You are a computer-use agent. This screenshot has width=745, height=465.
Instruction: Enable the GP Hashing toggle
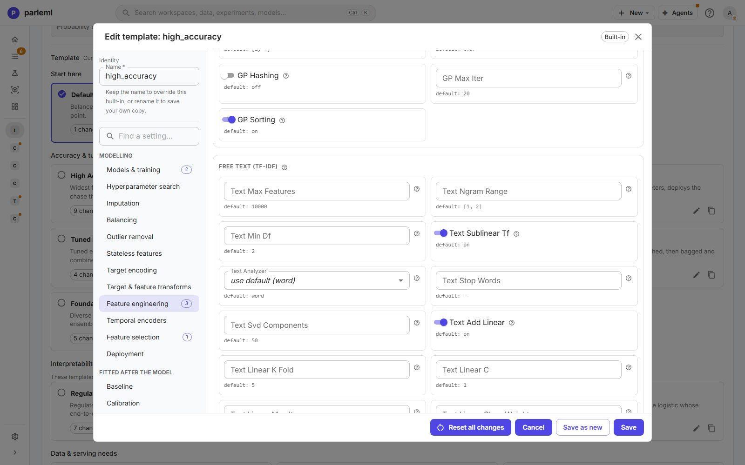(x=228, y=75)
